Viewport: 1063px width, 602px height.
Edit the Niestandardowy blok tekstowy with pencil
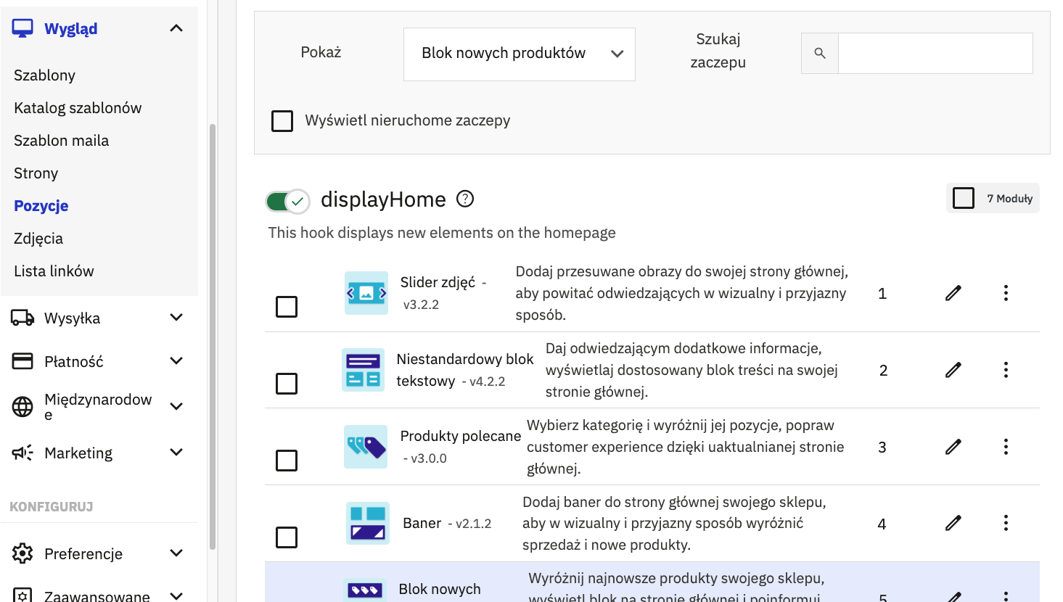click(x=953, y=370)
